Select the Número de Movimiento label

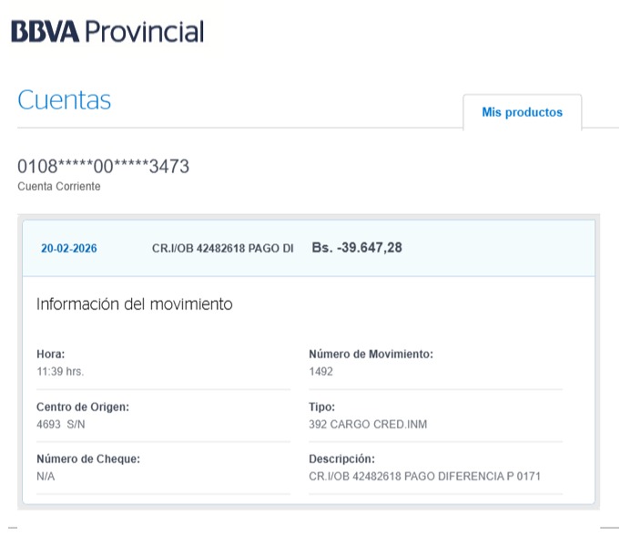pos(371,354)
